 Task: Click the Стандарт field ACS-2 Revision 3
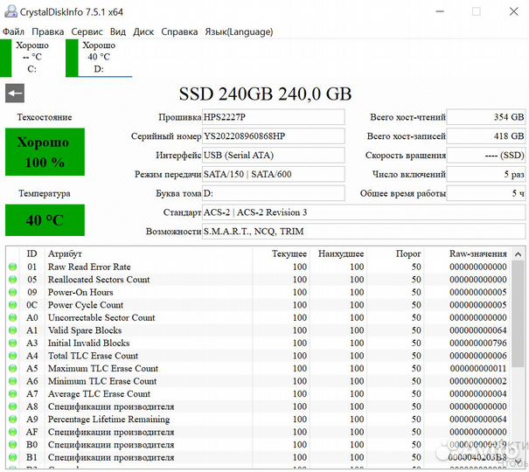tap(364, 212)
